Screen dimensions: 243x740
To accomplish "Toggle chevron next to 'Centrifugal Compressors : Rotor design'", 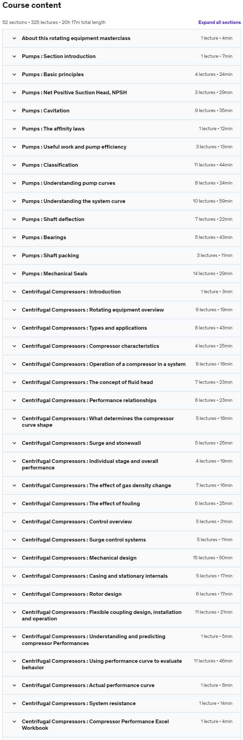I will coord(14,594).
